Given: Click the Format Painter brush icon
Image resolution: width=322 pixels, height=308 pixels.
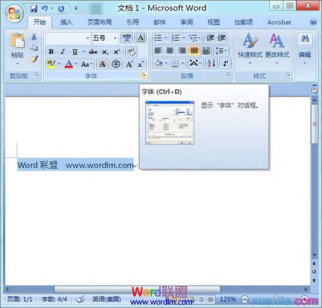Looking at the screenshot, I should coord(34,59).
